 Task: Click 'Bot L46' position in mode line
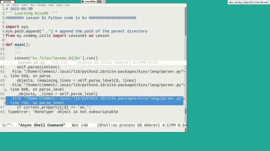[80, 125]
